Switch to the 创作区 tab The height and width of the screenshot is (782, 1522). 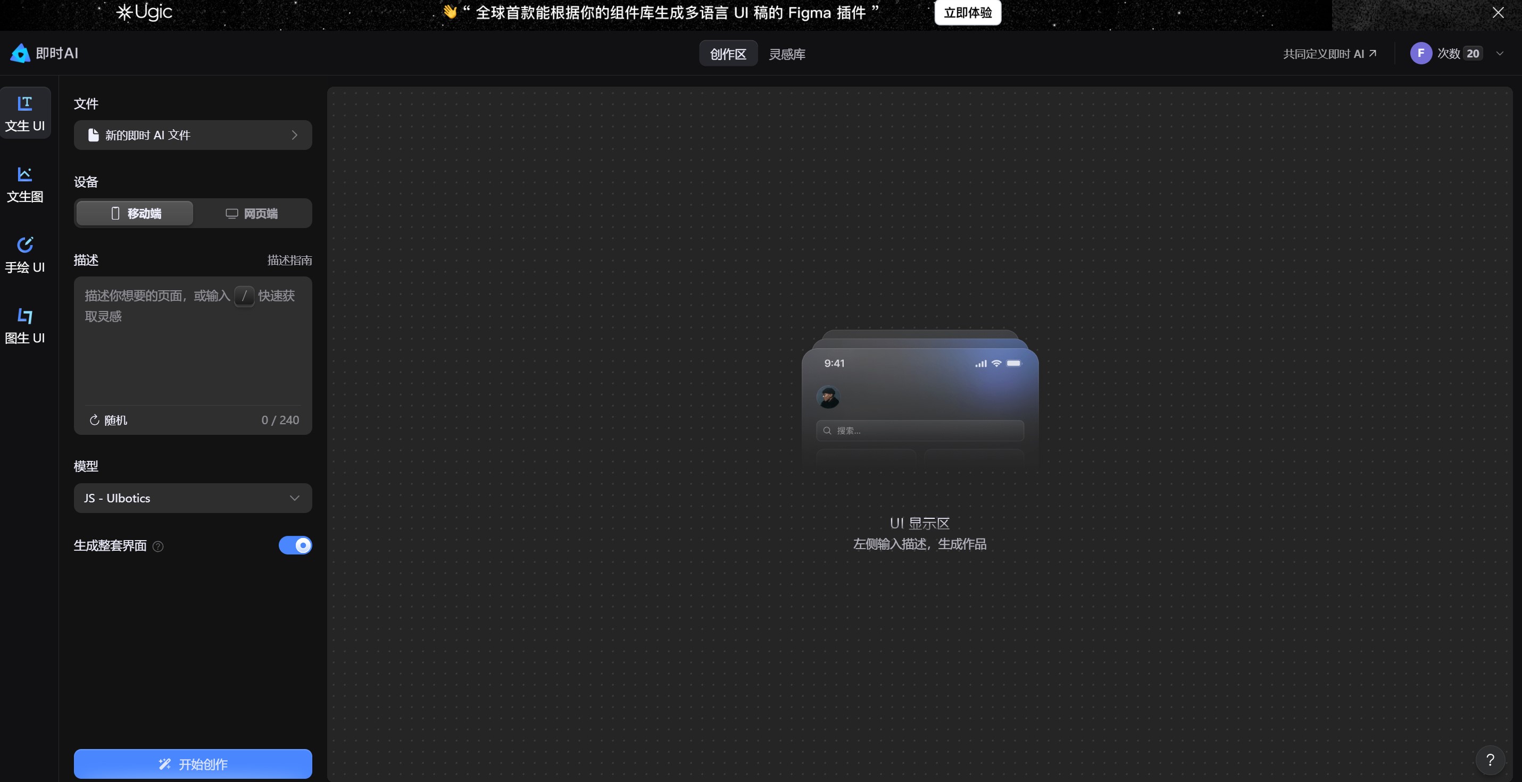coord(728,54)
